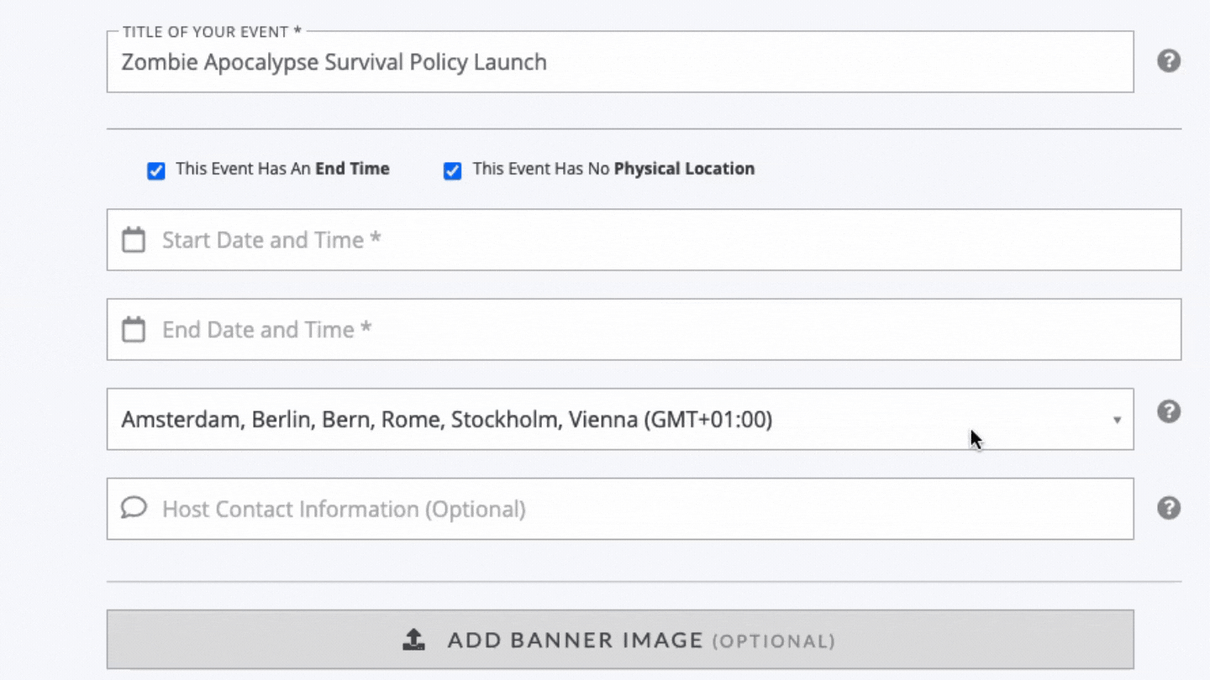The image size is (1210, 680).
Task: Click the help icon beside the event title
Action: point(1169,61)
